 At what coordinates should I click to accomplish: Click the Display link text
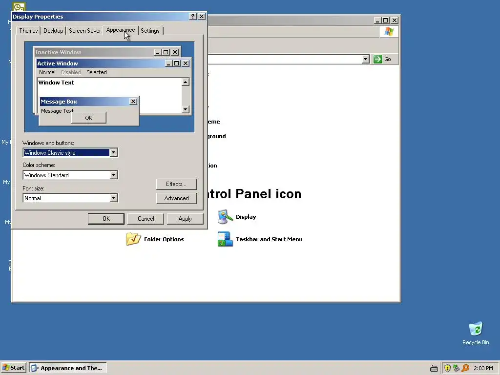[x=246, y=217]
